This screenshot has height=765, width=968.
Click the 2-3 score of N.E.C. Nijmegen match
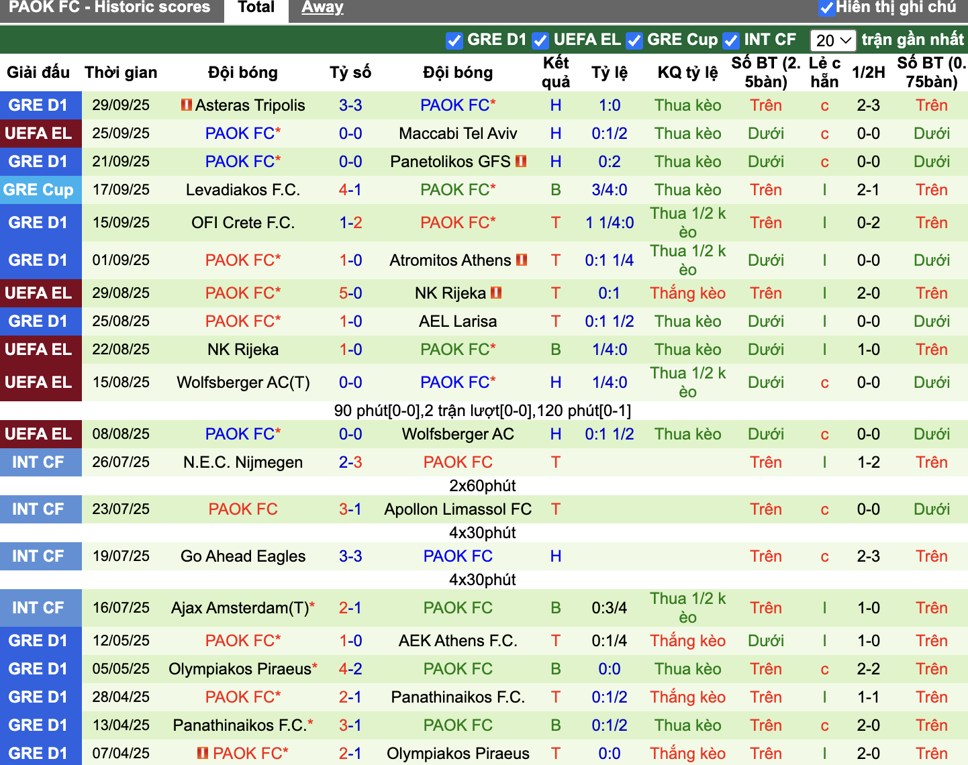tap(350, 462)
